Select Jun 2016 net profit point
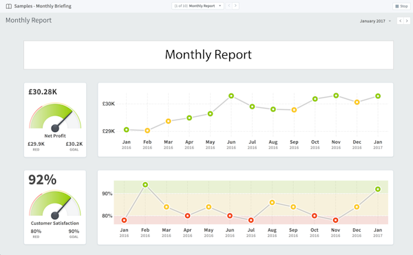413x255 pixels. [x=231, y=96]
